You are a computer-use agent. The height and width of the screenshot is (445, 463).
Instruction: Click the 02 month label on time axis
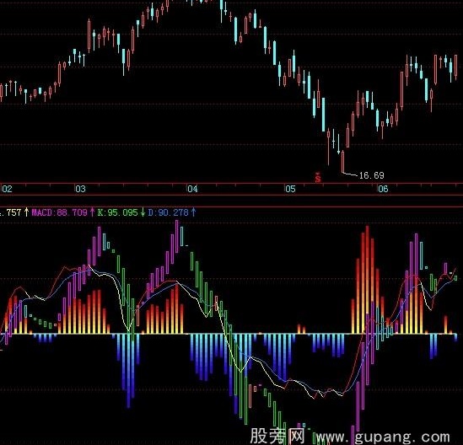[8, 189]
